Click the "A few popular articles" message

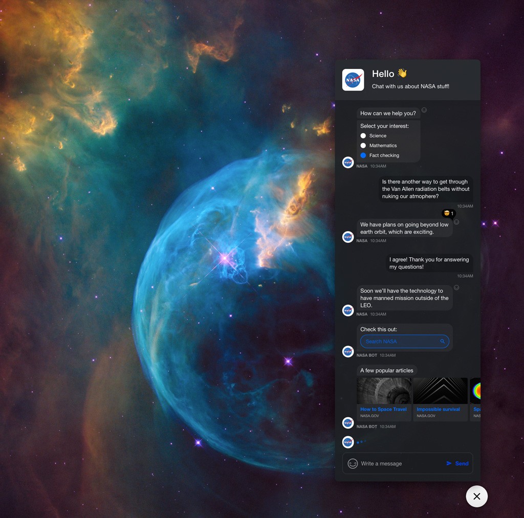point(387,370)
